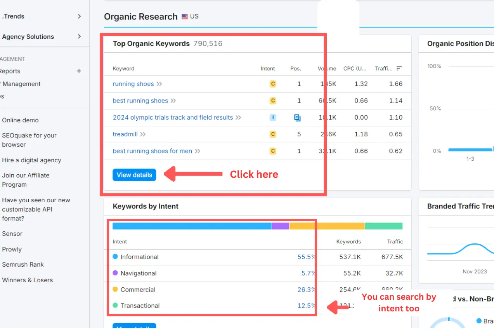Click the double chevron beside running shoes
This screenshot has width=494, height=330.
coord(159,84)
